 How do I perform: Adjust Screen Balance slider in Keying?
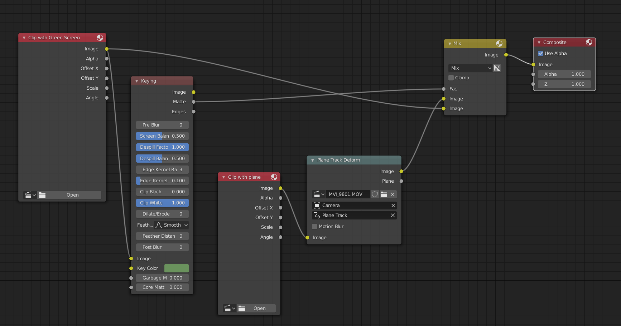[162, 136]
